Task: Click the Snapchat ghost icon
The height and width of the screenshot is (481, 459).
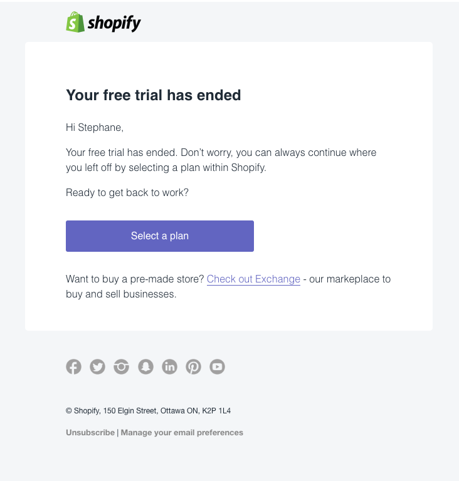Action: coord(145,366)
